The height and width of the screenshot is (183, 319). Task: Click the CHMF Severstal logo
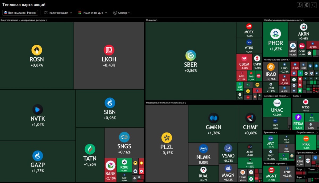[x=250, y=118]
